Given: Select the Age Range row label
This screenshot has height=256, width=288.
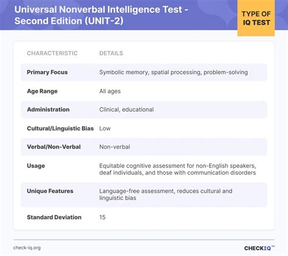Looking at the screenshot, I should (x=42, y=91).
